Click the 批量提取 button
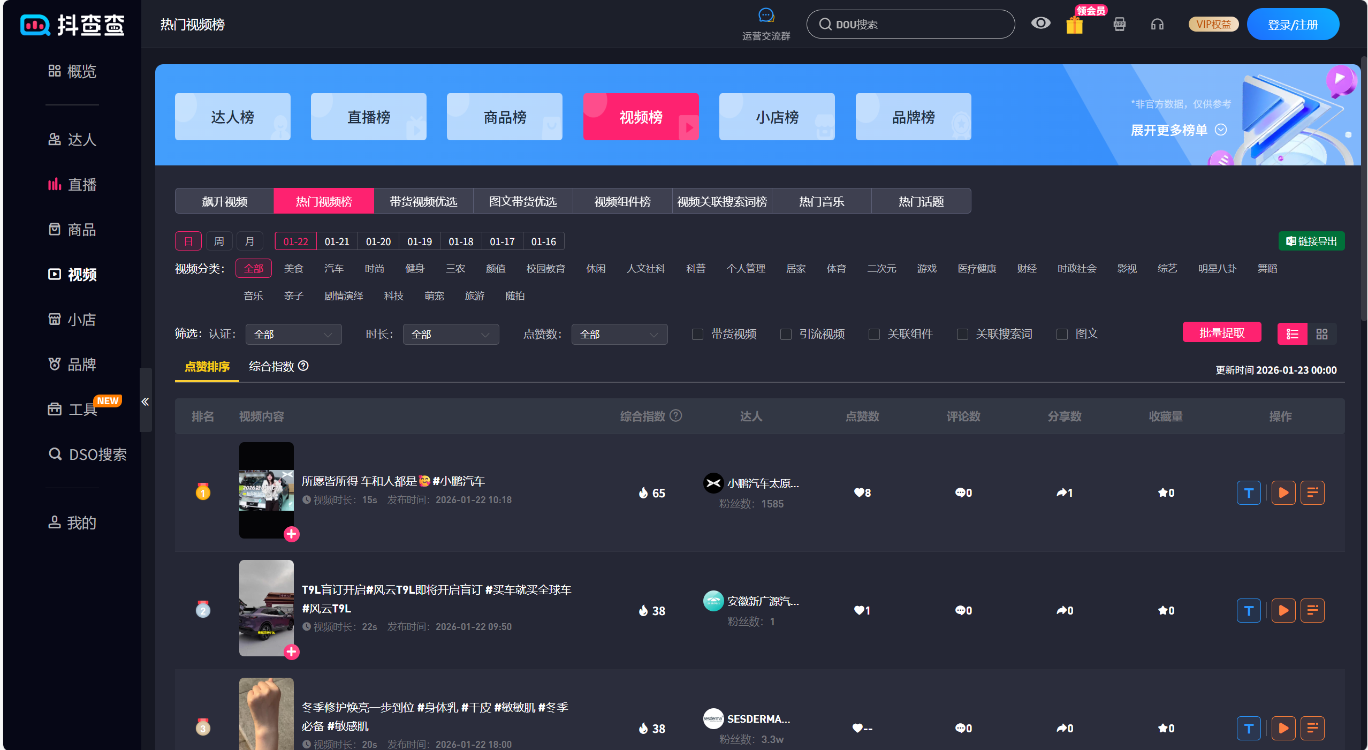This screenshot has height=750, width=1368. [1222, 332]
